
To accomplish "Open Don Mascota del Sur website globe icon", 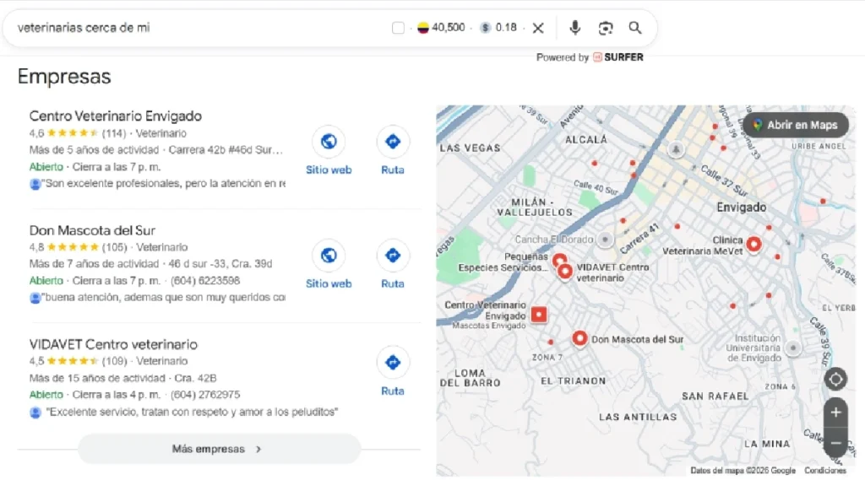I will (x=329, y=256).
